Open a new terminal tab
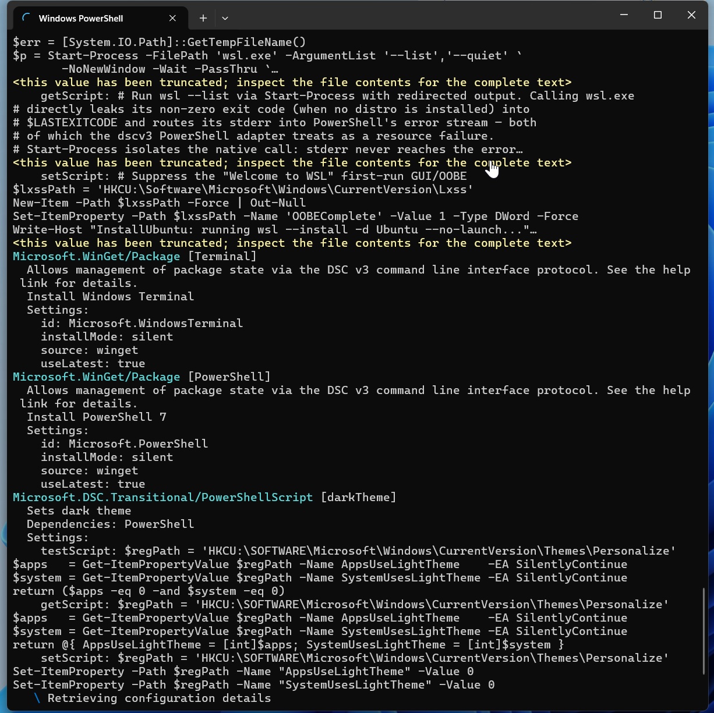Screen dimensions: 714x713 [x=203, y=18]
